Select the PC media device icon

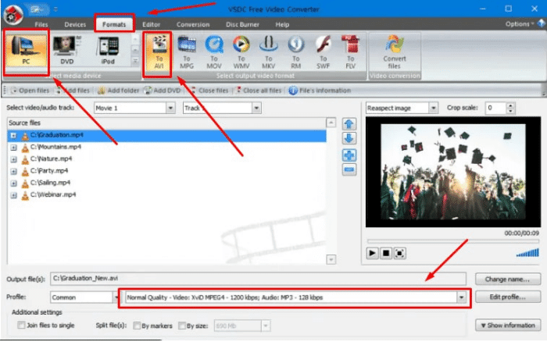[x=26, y=52]
